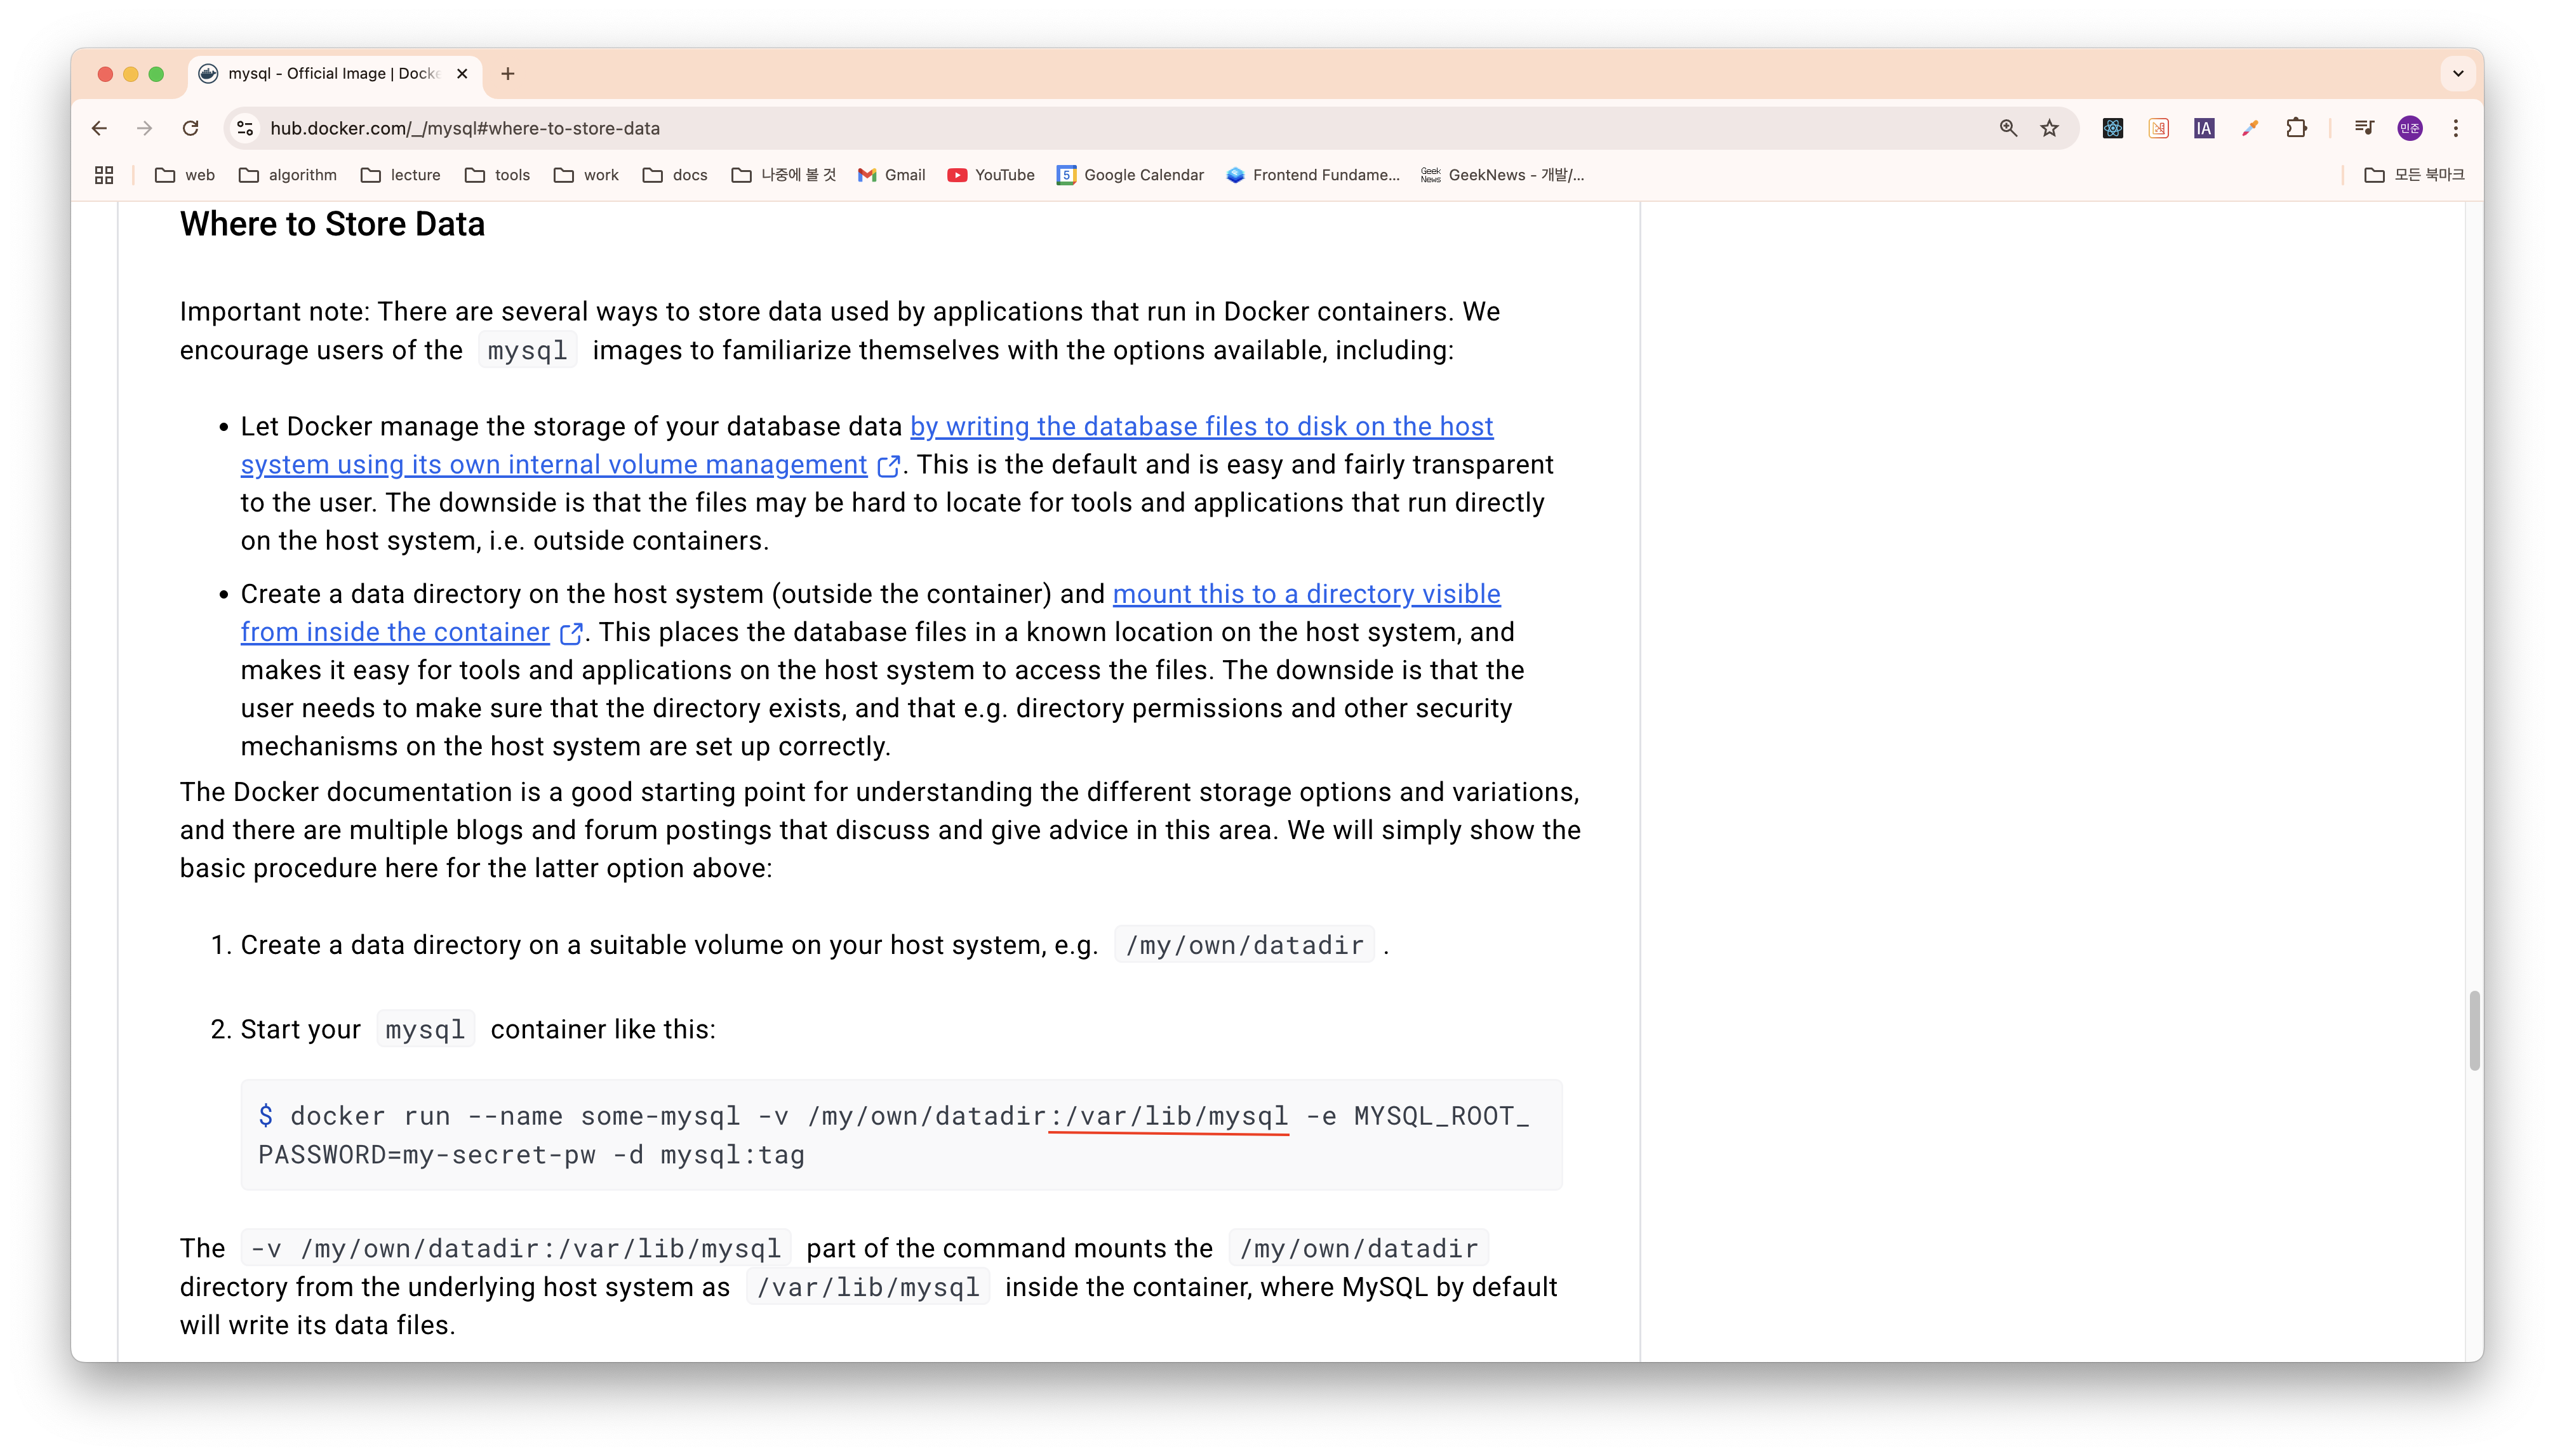This screenshot has width=2555, height=1456.
Task: Open the media control toolbar icon
Action: (x=2364, y=128)
